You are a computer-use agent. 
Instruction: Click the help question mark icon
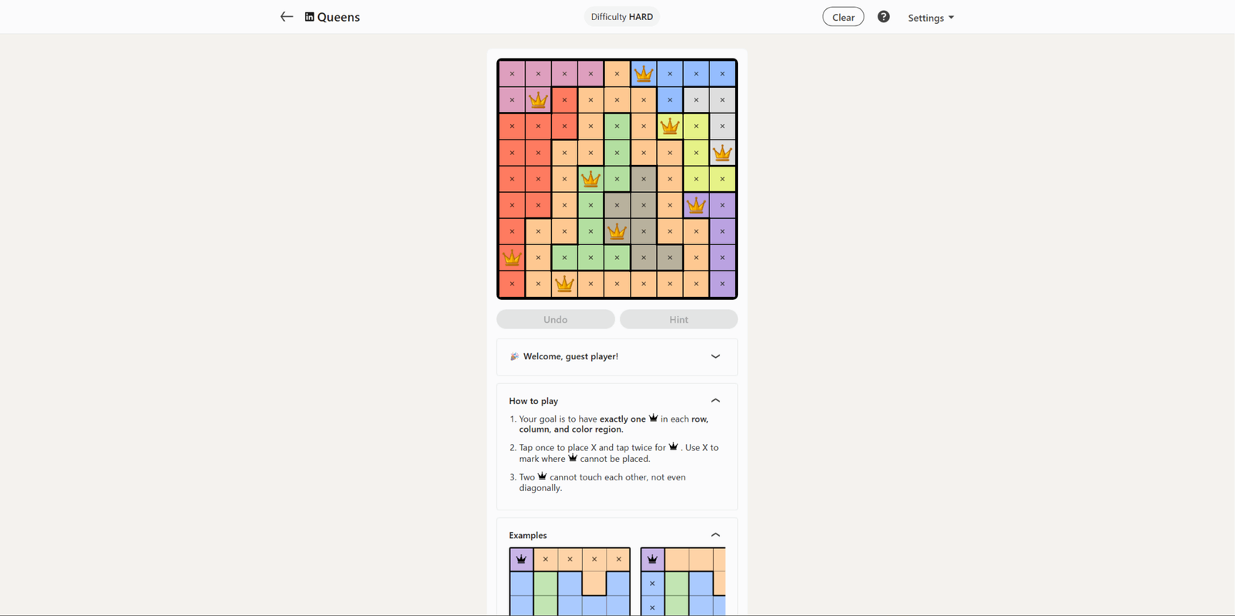coord(884,16)
